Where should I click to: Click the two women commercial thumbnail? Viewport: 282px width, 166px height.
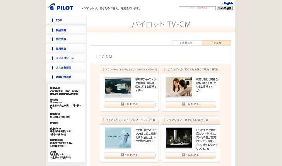pyautogui.click(x=179, y=87)
